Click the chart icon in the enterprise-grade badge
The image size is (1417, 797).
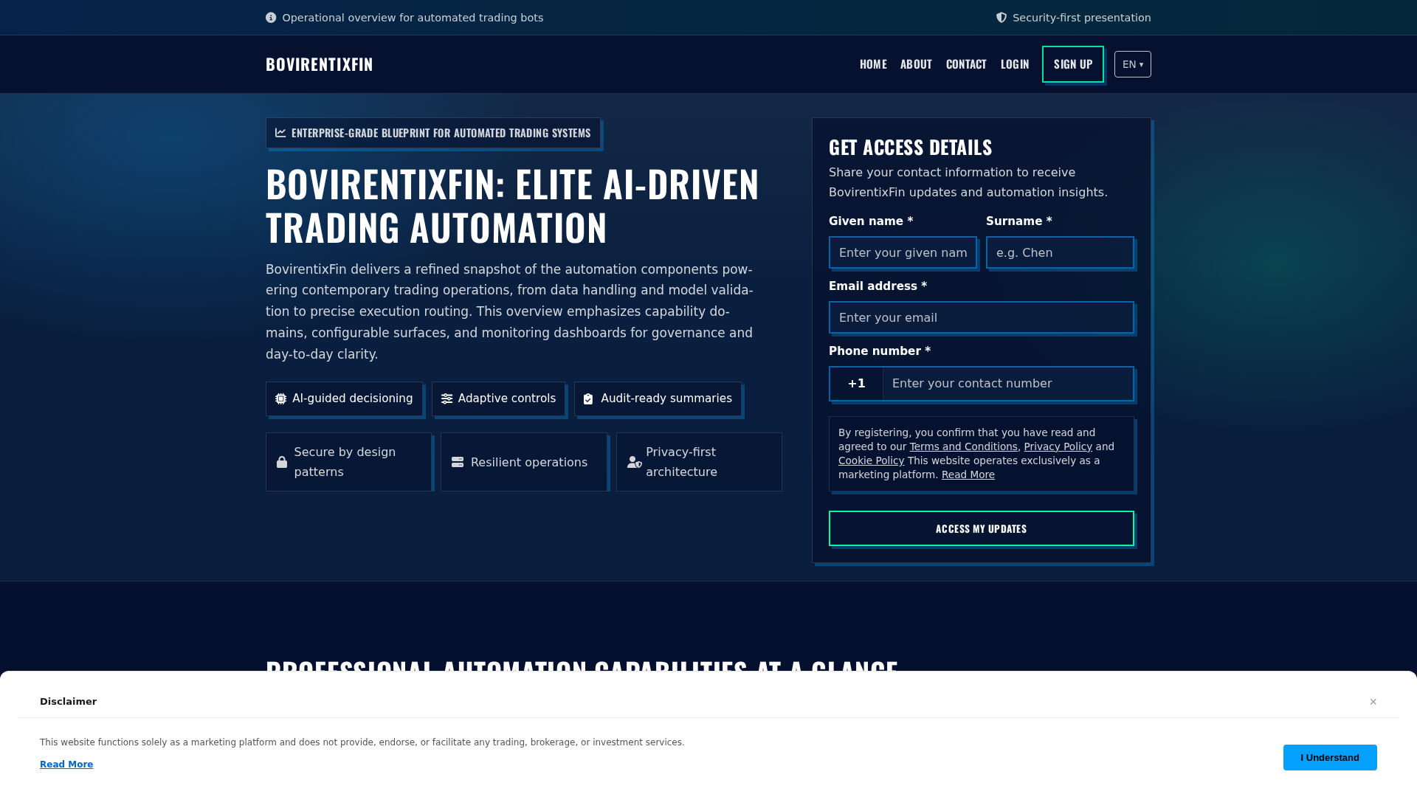click(x=280, y=133)
